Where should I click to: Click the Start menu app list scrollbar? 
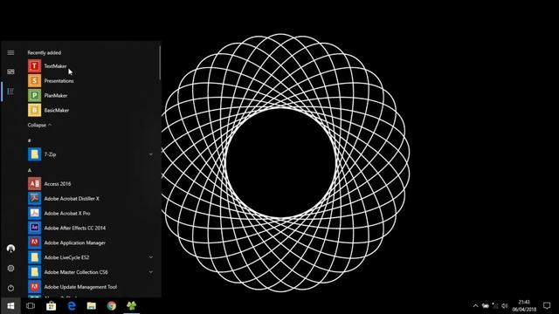[x=160, y=63]
